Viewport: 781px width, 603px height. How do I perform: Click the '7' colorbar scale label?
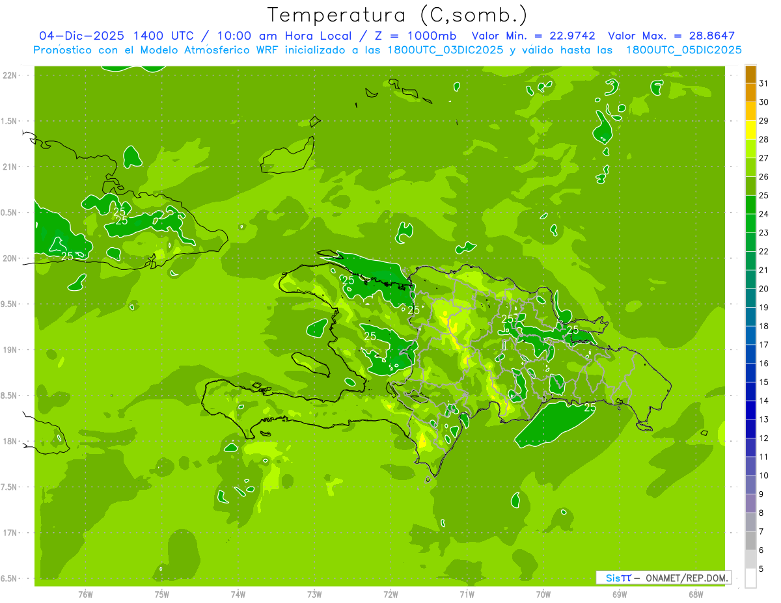coord(761,531)
